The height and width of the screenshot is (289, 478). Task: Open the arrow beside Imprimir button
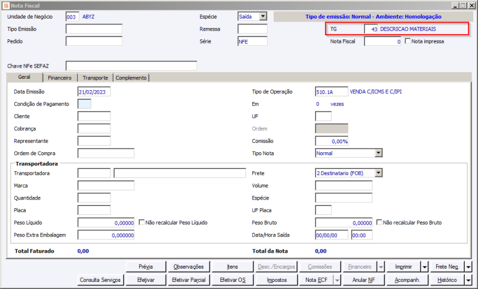(425, 267)
